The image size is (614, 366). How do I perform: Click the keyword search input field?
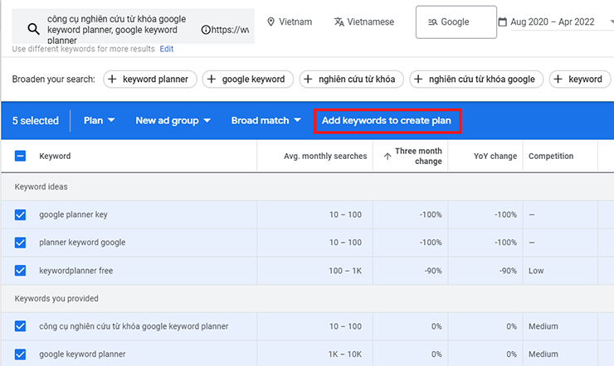click(133, 26)
